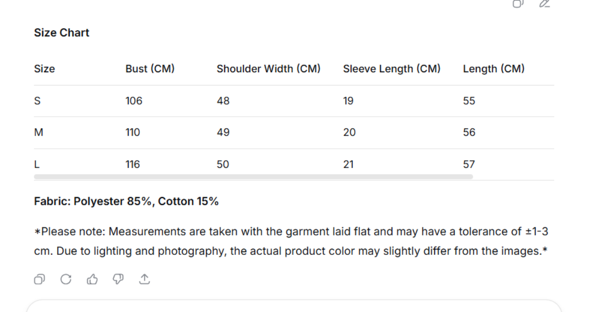Share the response using the upload icon

pos(145,280)
